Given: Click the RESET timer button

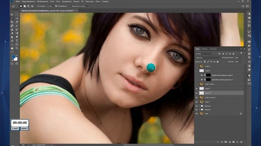Looking at the screenshot, I should (24, 129).
